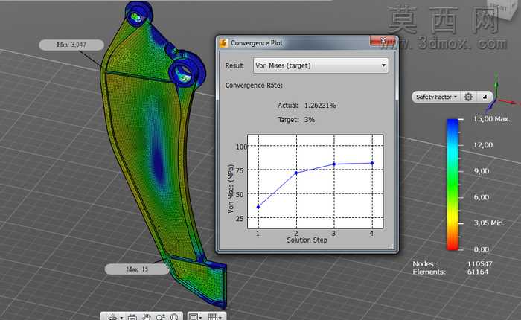Click the green Y axis of the triad

496,86
